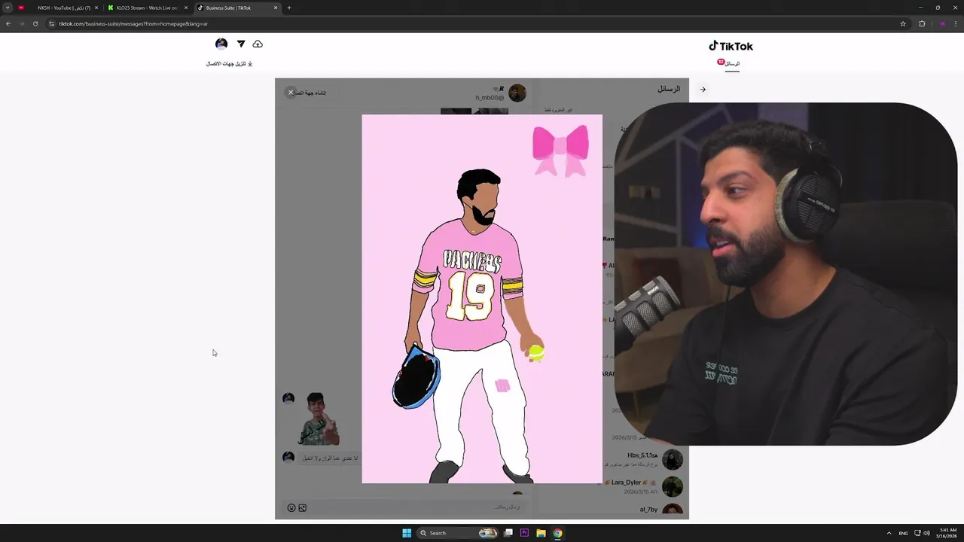Click the browser back button
Screen dimensions: 964x542
coord(8,23)
